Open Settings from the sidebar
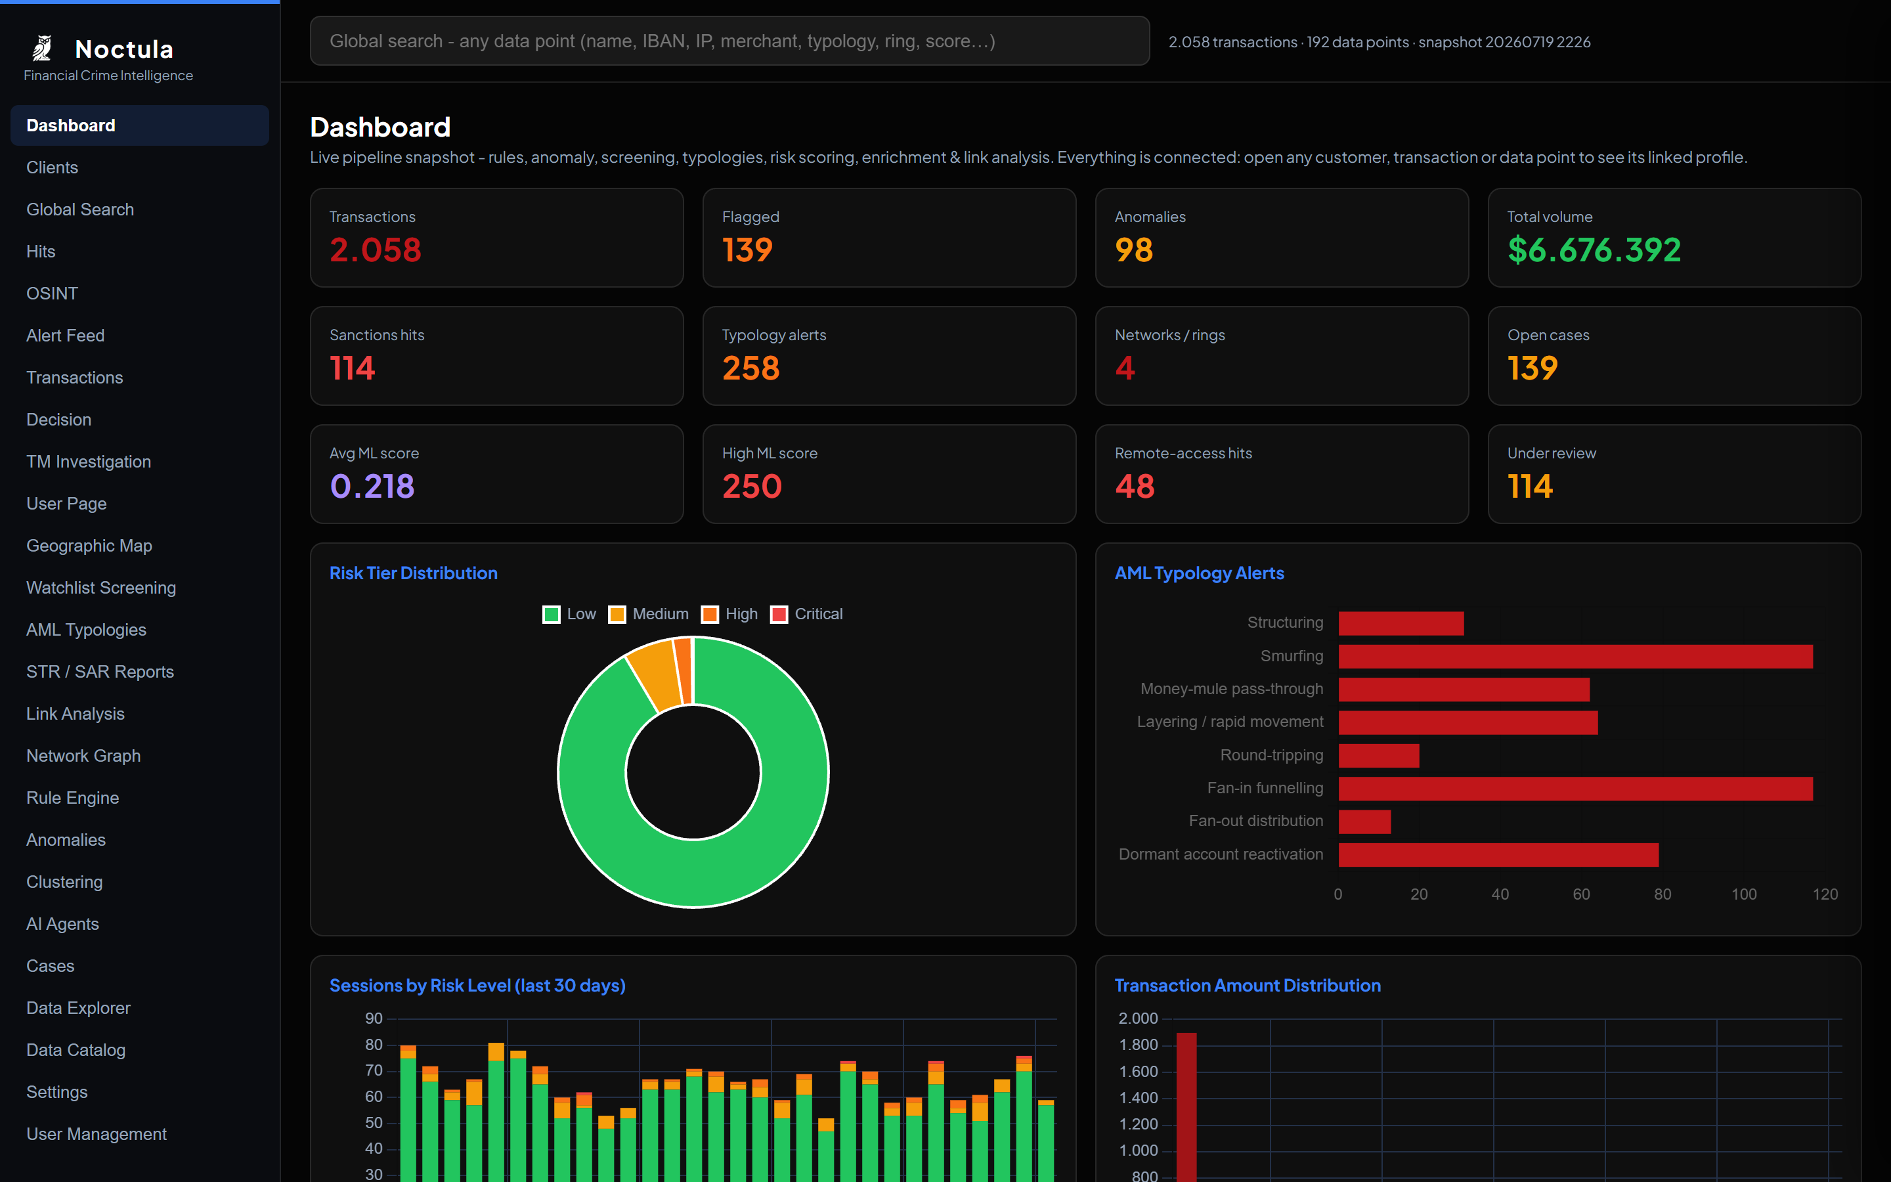This screenshot has height=1182, width=1891. [140, 1092]
